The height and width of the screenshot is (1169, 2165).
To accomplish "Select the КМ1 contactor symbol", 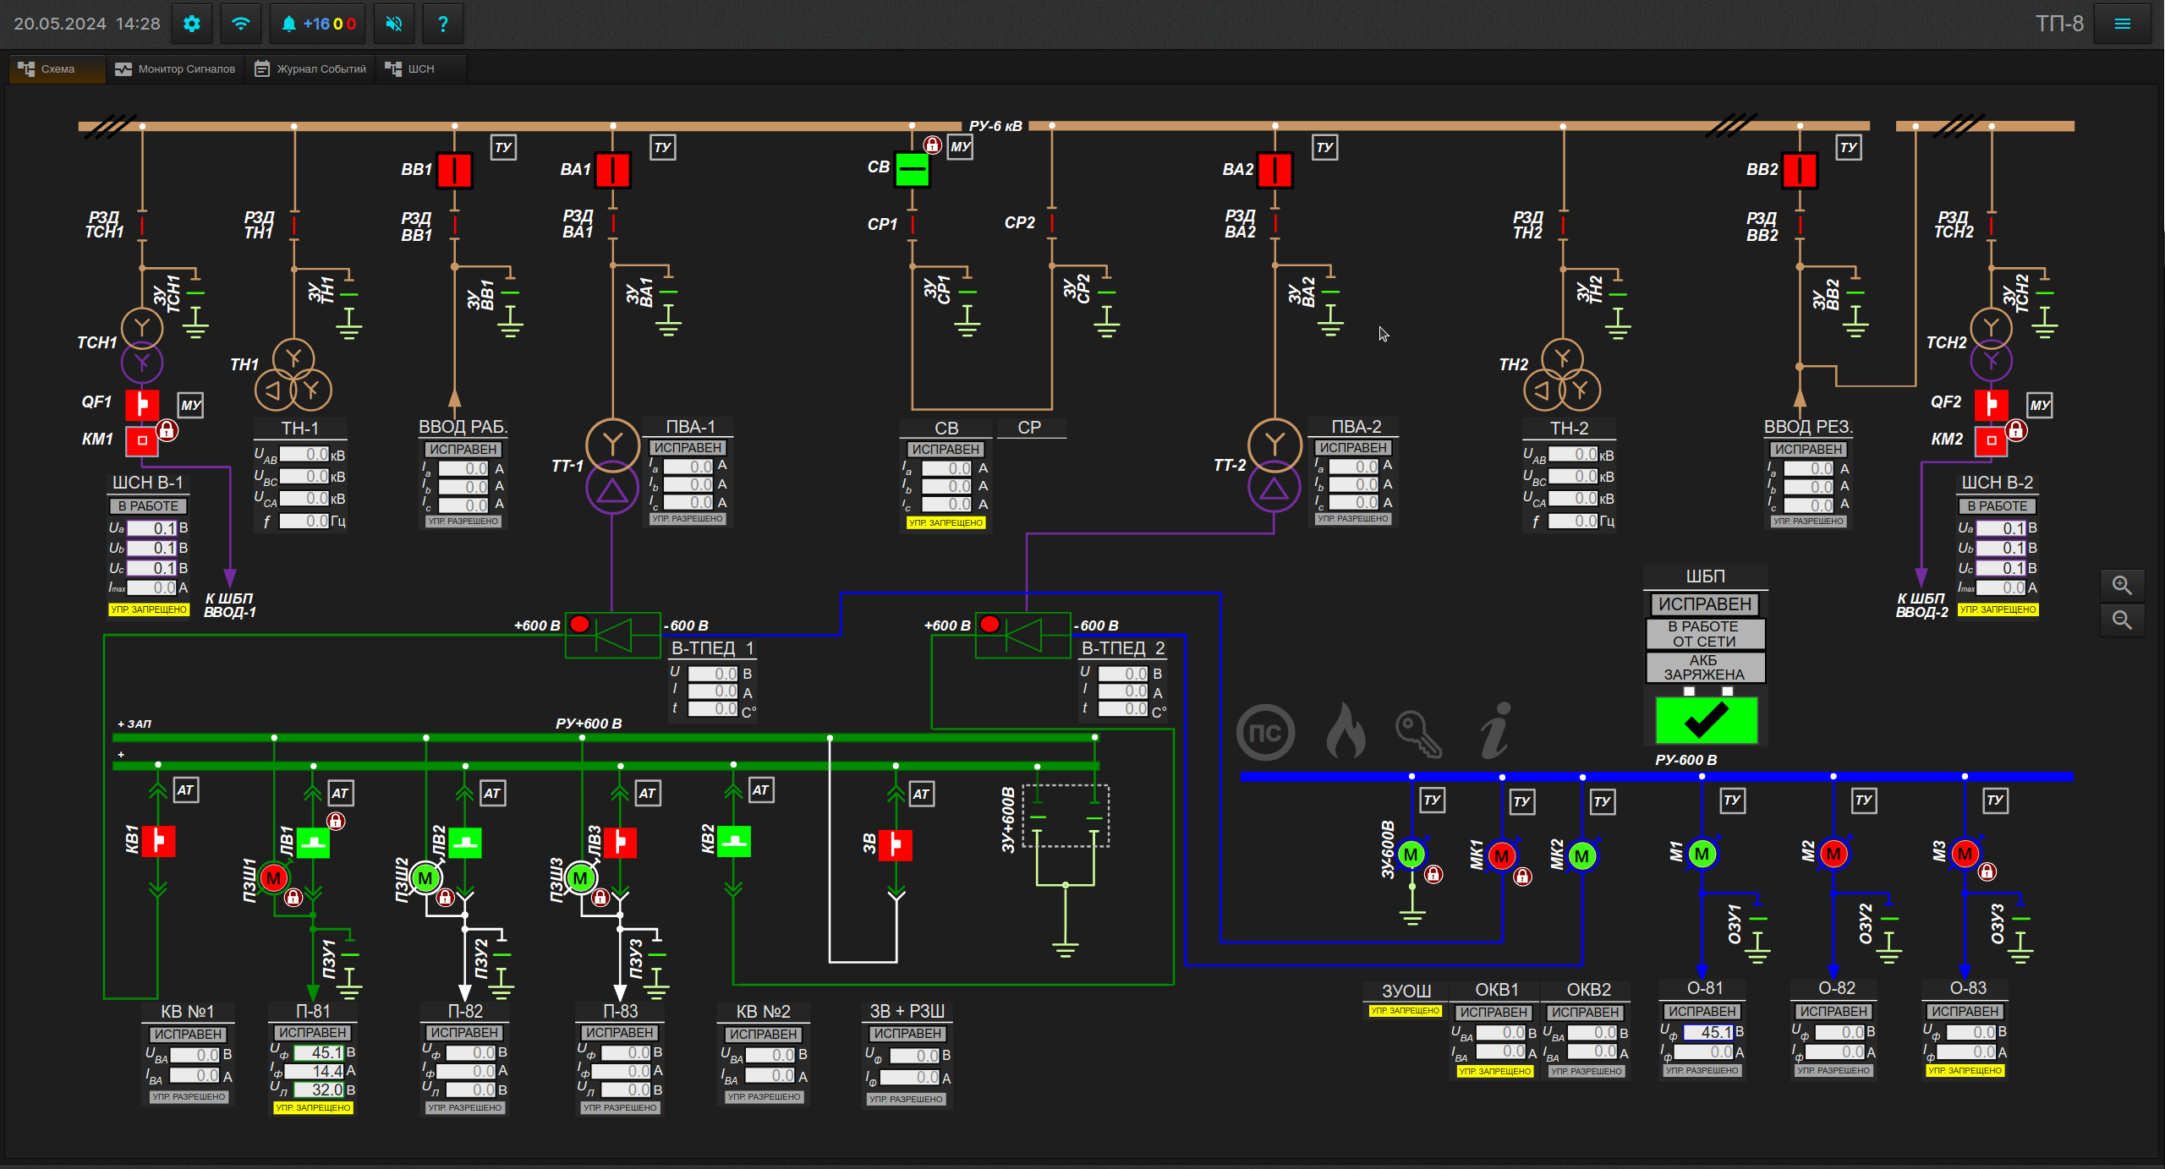I will [142, 440].
